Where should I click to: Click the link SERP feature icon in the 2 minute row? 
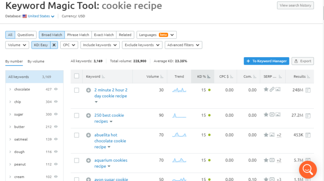pos(272,89)
